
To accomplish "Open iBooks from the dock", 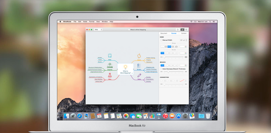I will [172, 116].
